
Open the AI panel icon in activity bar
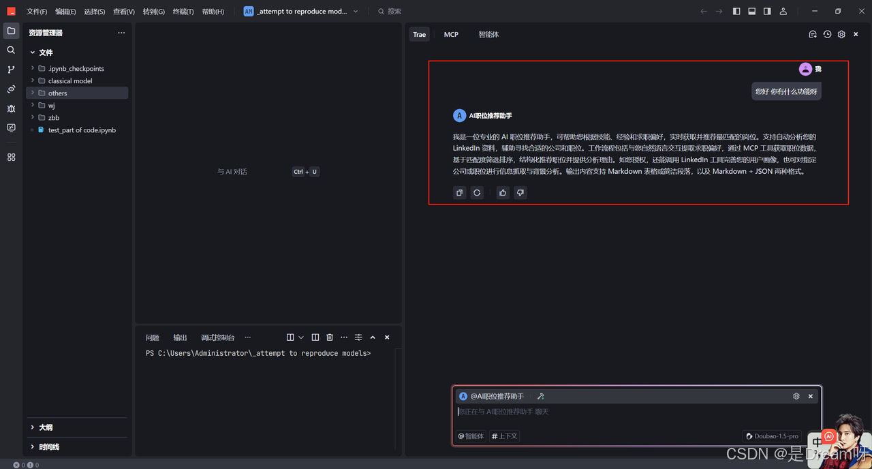(11, 127)
